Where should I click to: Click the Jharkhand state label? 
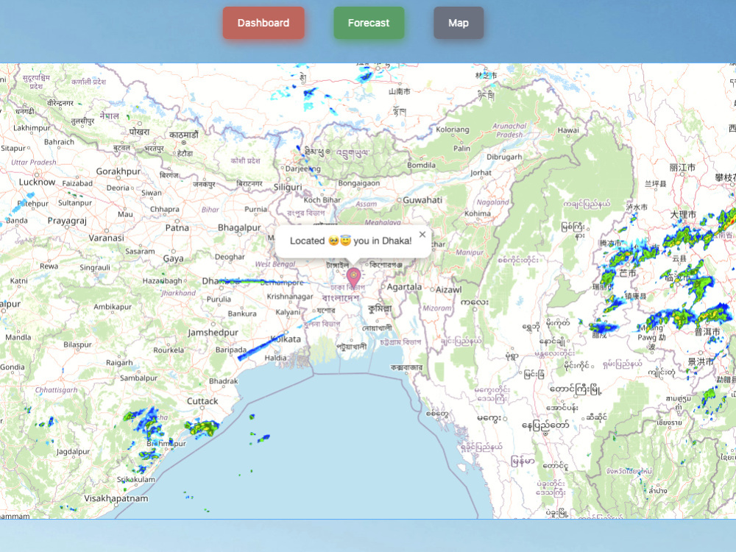(x=178, y=293)
